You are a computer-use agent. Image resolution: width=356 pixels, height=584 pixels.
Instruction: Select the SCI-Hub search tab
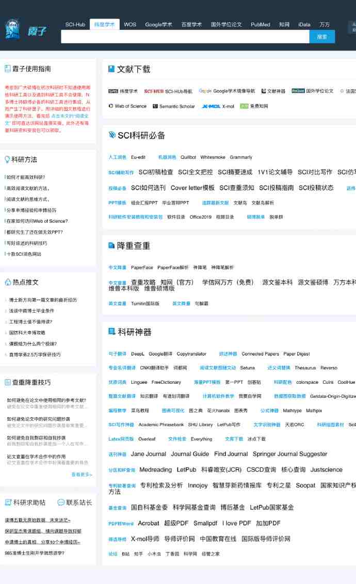75,24
